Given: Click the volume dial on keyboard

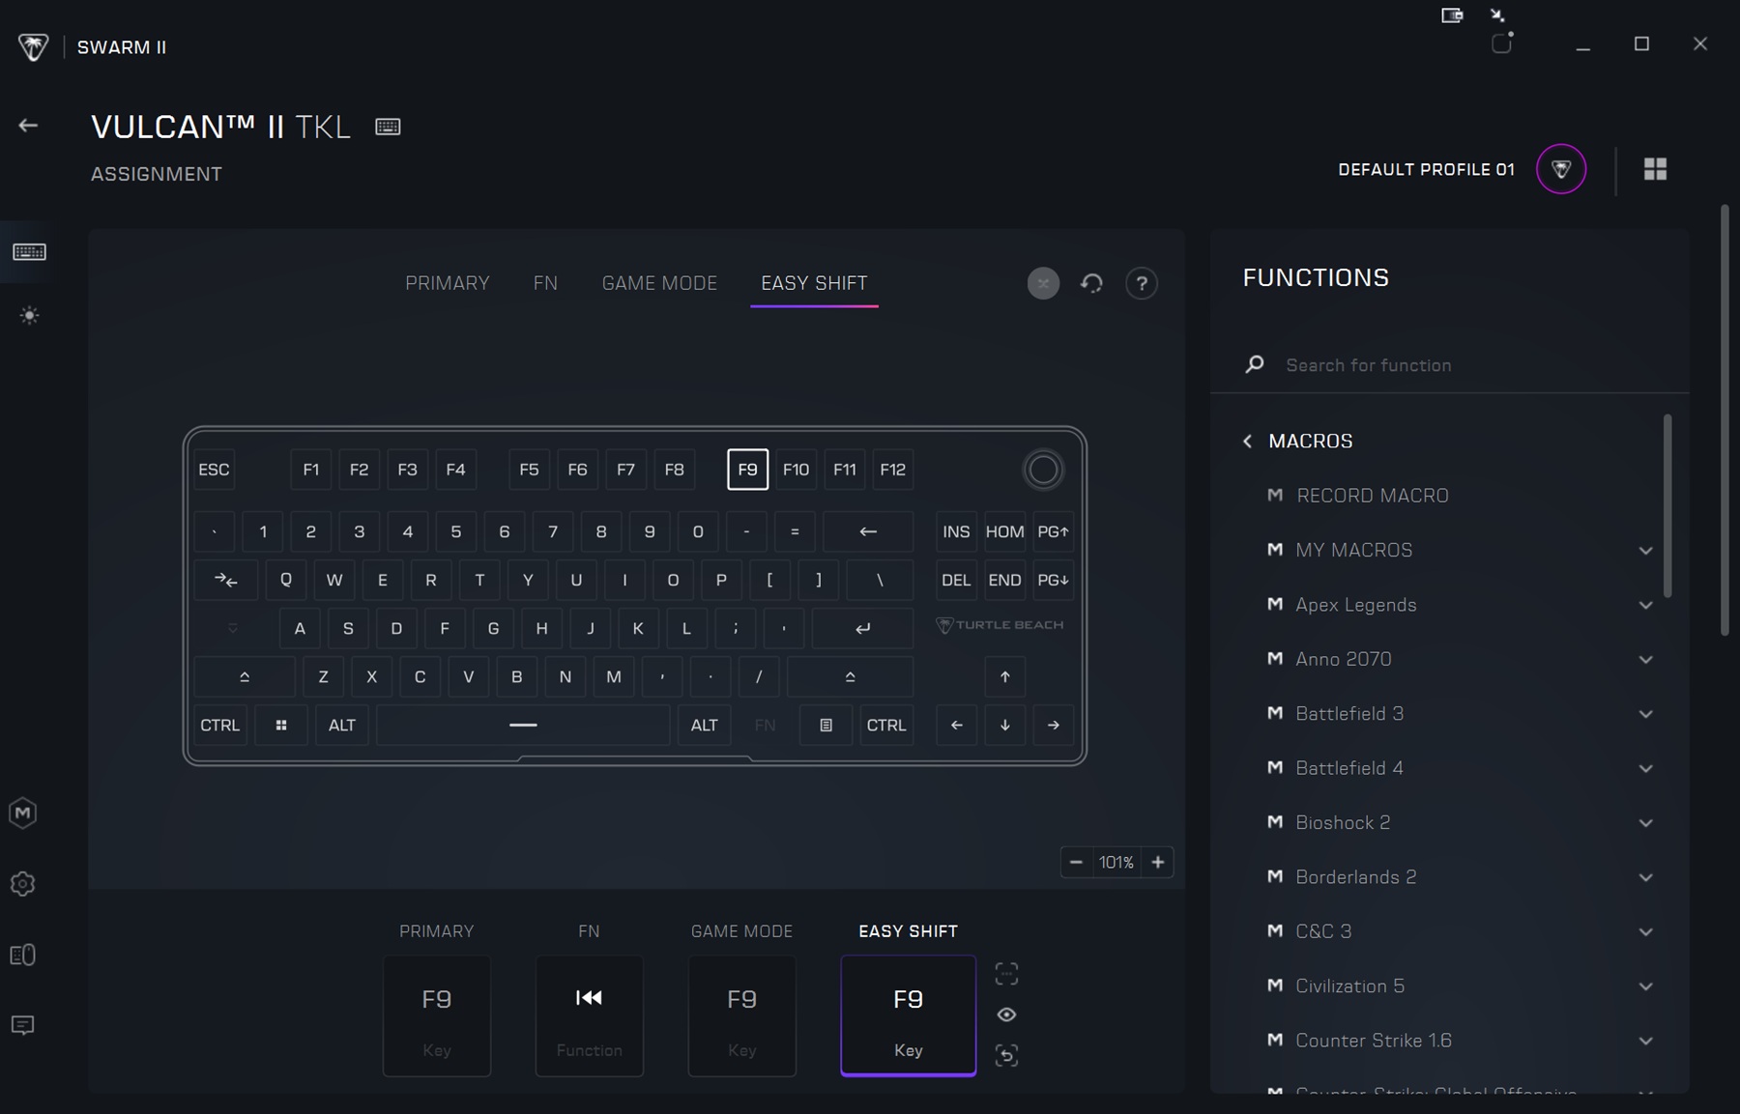Looking at the screenshot, I should point(1042,470).
